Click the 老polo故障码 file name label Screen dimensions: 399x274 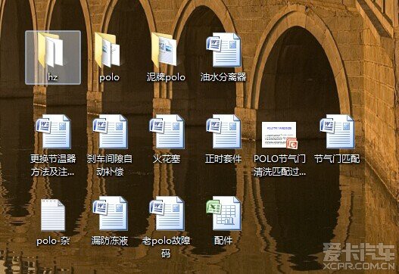coord(166,247)
